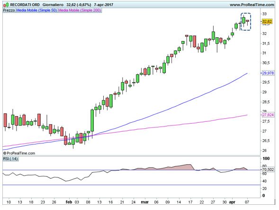279x210 pixels.
Task: Click the last red candle of 7 April
Action: click(248, 21)
